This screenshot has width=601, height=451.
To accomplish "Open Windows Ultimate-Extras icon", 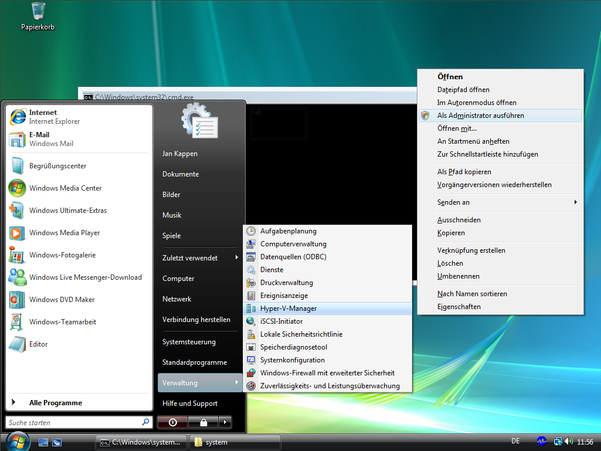I will (x=18, y=211).
